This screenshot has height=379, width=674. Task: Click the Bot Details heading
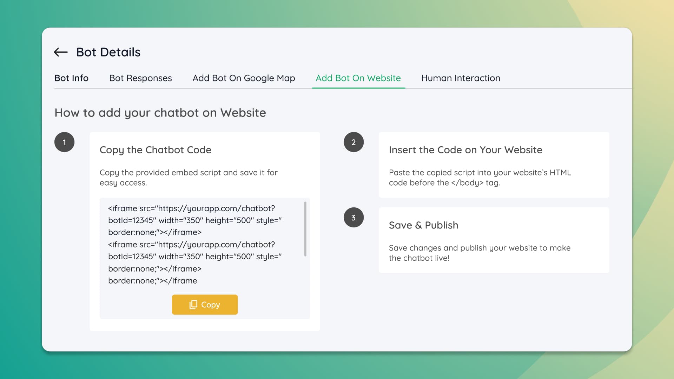(x=108, y=52)
